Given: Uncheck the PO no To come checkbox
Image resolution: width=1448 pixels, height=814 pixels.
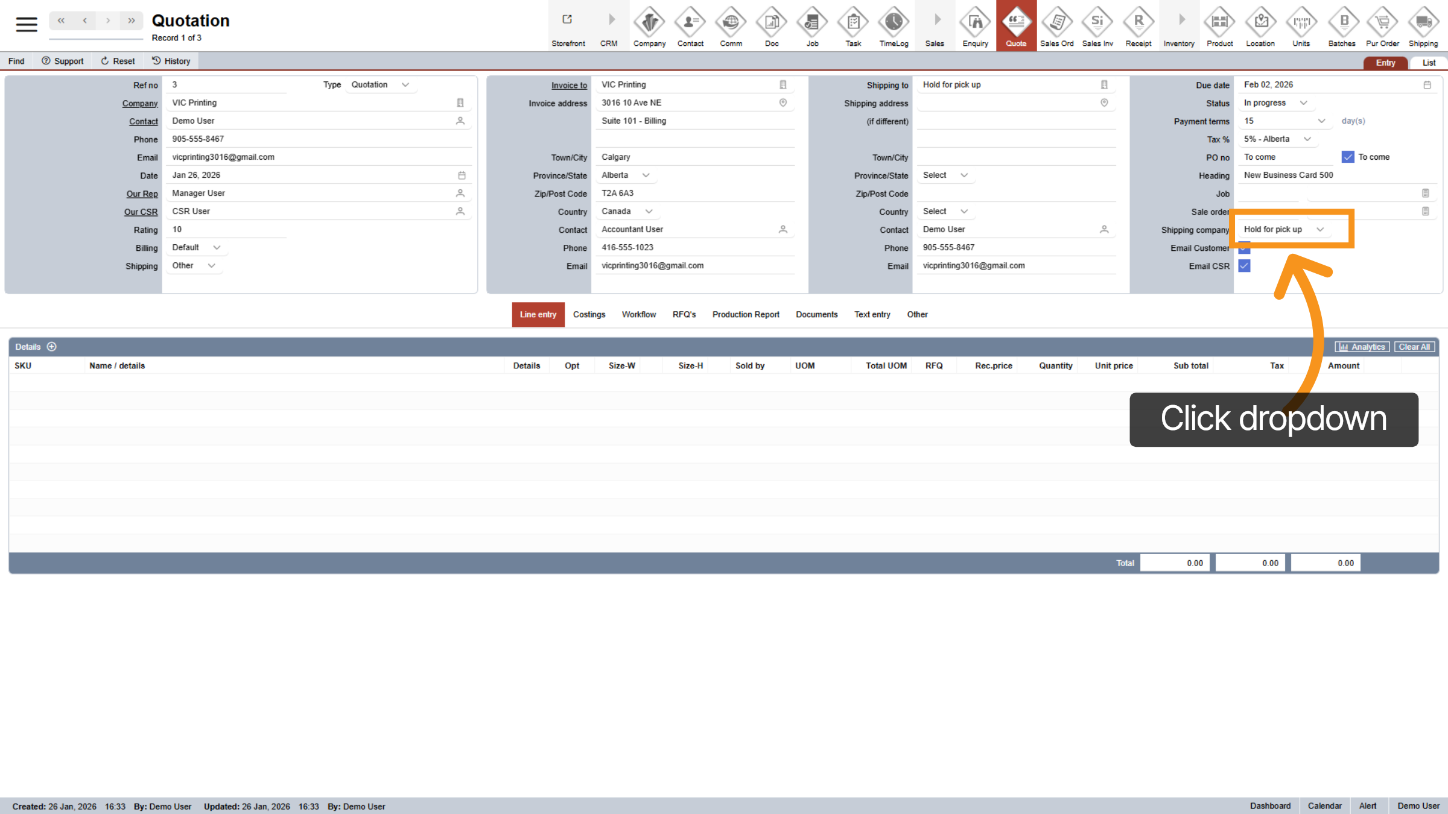Looking at the screenshot, I should [x=1347, y=157].
